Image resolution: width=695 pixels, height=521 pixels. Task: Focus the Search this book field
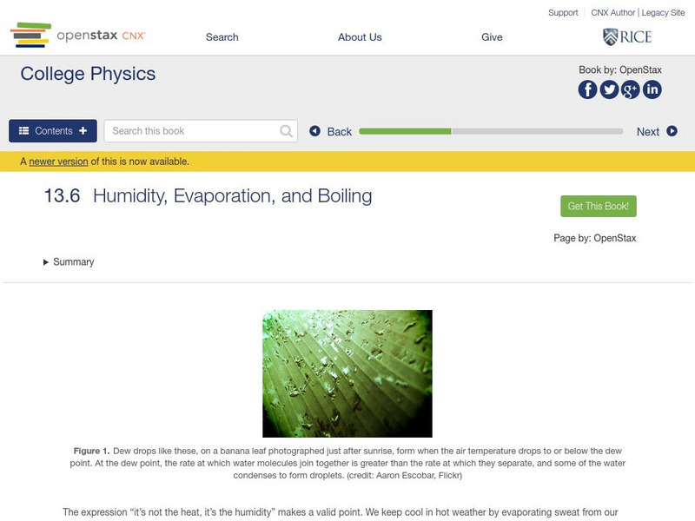[193, 131]
